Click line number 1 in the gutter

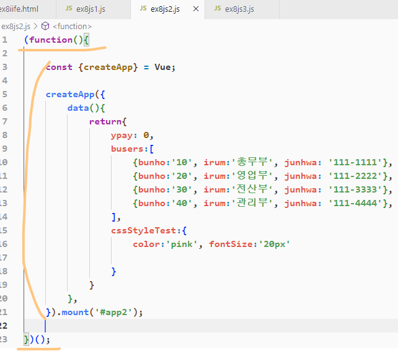pyautogui.click(x=5, y=40)
